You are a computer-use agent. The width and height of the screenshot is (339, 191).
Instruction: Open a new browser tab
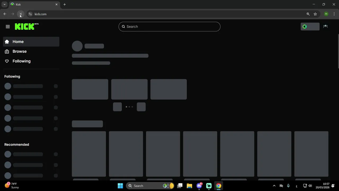(65, 5)
